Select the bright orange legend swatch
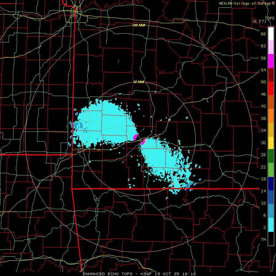276x276 pixels. coord(271,116)
